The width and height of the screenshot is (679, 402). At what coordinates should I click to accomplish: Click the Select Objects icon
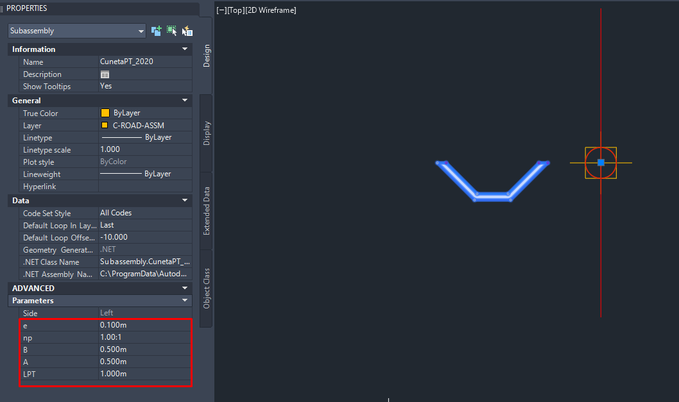171,31
